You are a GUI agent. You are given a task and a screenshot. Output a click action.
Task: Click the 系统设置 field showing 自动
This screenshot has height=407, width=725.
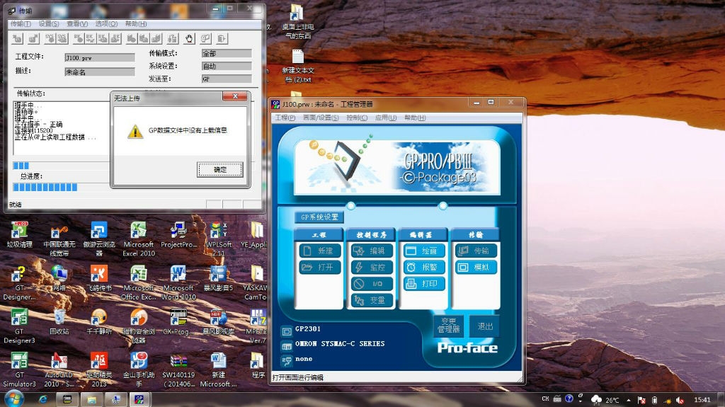click(x=227, y=66)
